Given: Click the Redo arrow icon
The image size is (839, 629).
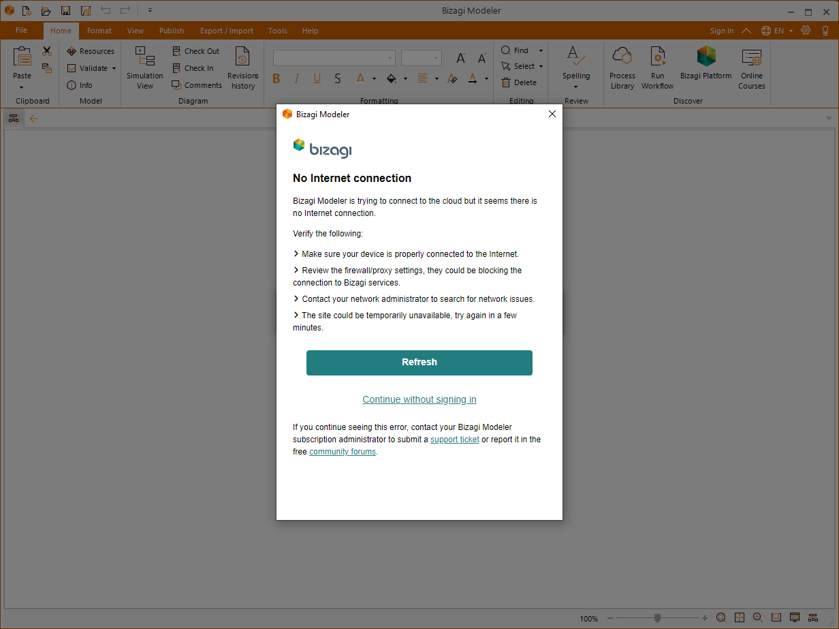Looking at the screenshot, I should 125,10.
